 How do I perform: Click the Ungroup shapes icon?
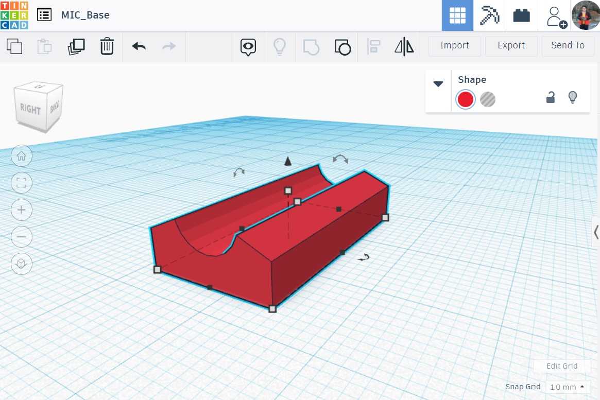click(342, 47)
